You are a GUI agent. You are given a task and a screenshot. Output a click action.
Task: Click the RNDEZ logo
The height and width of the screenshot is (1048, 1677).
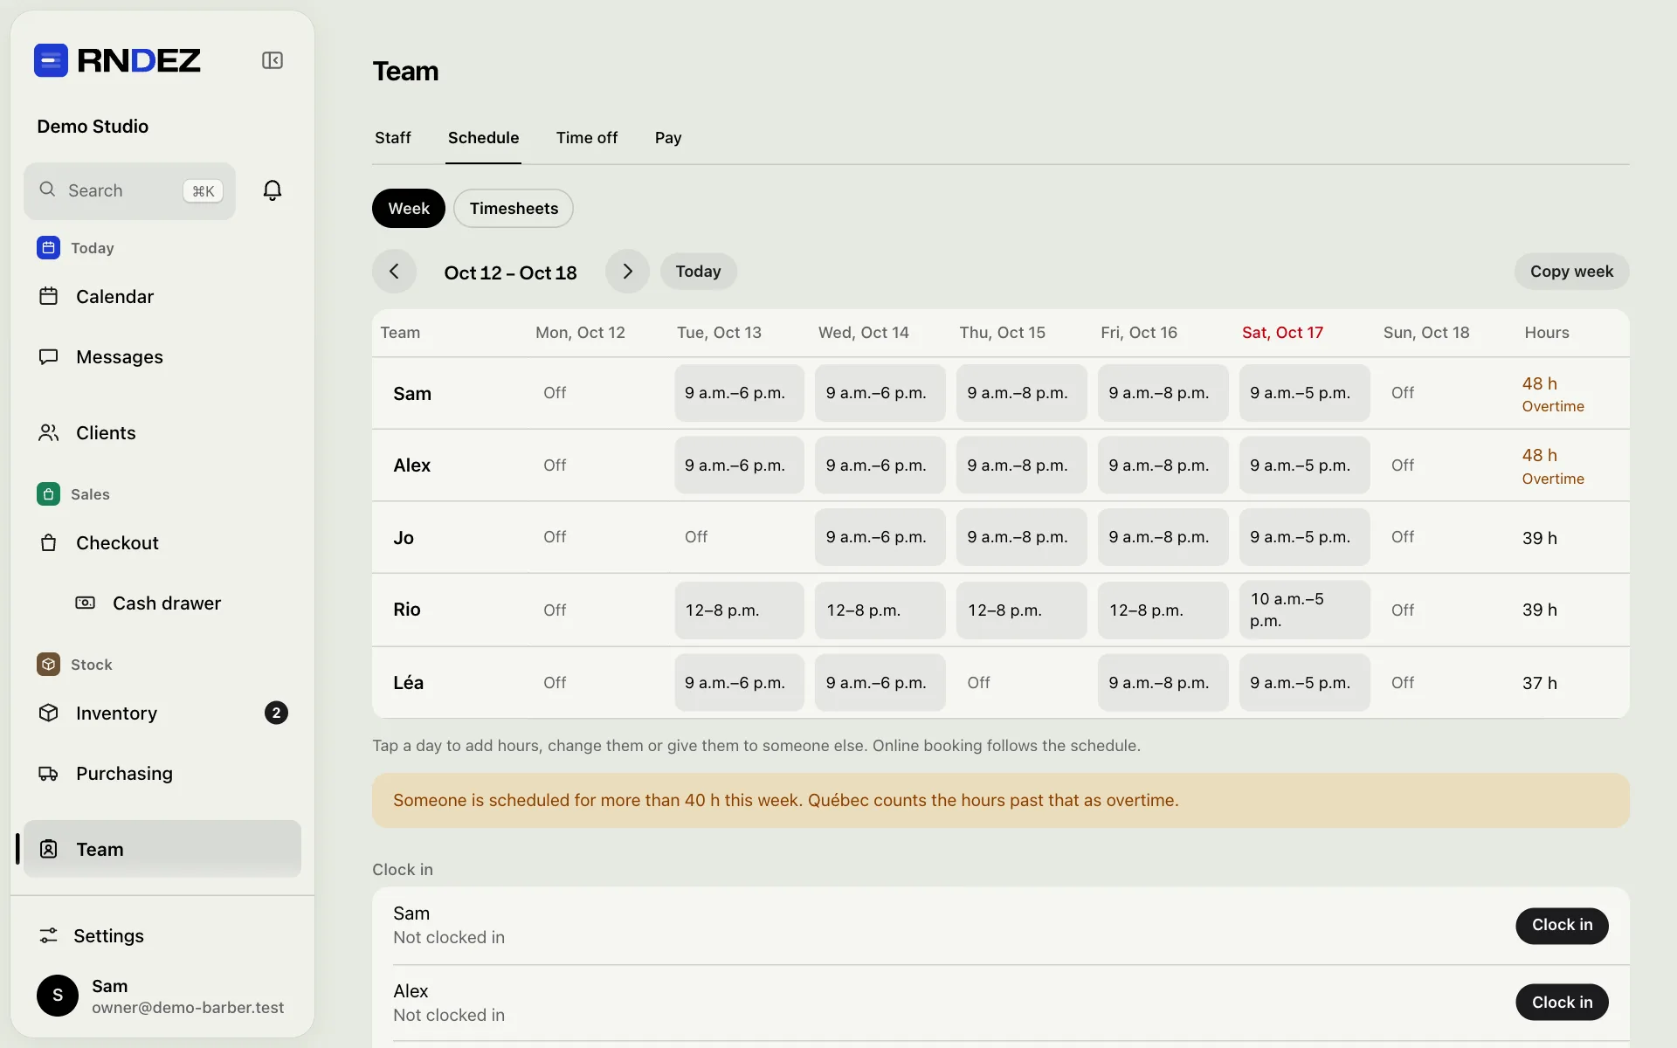(x=117, y=60)
